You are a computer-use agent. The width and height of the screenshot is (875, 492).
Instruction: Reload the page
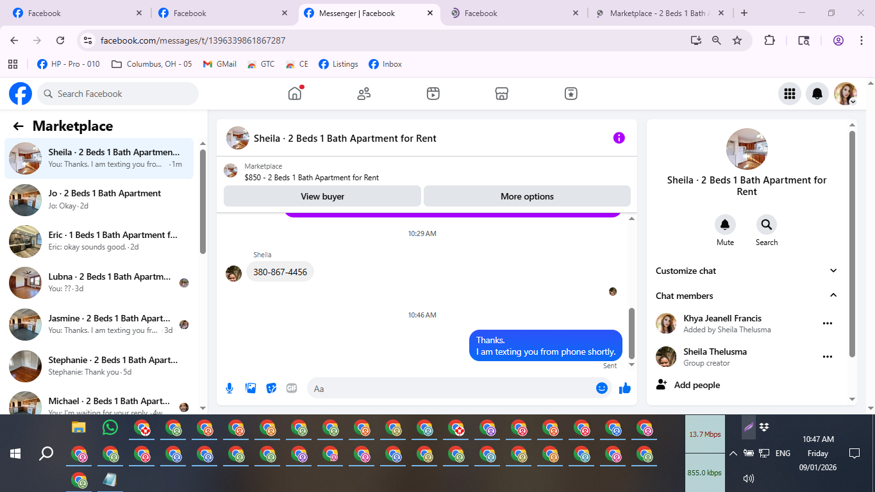[60, 40]
